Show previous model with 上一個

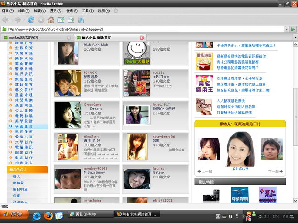(204, 171)
